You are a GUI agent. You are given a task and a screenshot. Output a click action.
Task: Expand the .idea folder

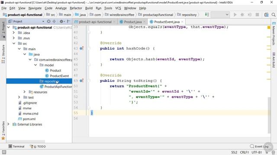pos(14,33)
